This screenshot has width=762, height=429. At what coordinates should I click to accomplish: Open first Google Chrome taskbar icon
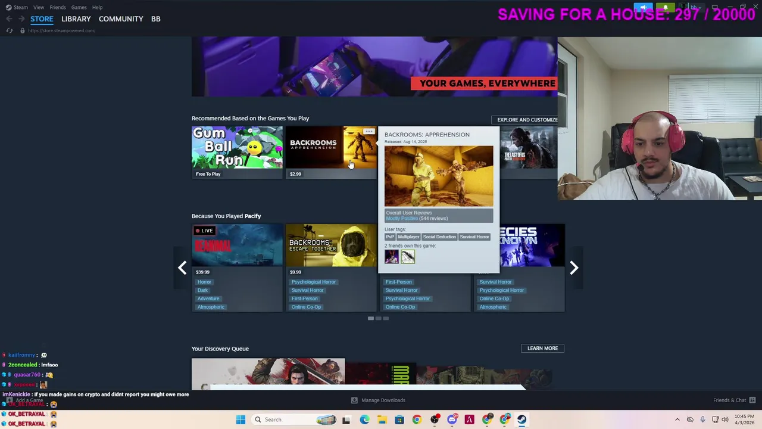click(417, 419)
